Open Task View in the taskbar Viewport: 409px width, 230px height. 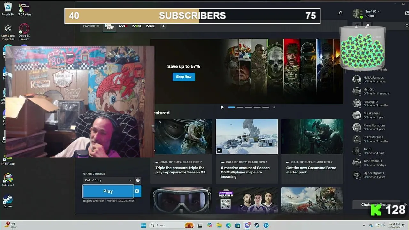pos(200,226)
